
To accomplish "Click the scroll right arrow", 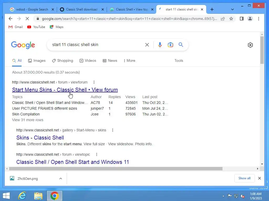I will [x=257, y=169].
